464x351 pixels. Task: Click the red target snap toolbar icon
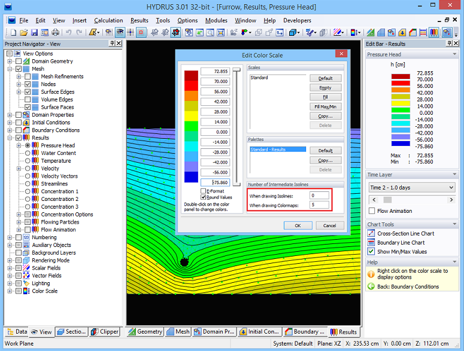[141, 32]
